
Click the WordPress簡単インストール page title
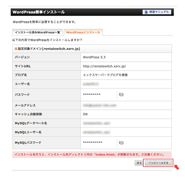click(x=39, y=12)
